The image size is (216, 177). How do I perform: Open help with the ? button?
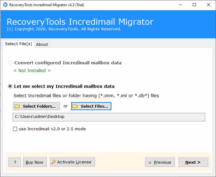pos(15,162)
